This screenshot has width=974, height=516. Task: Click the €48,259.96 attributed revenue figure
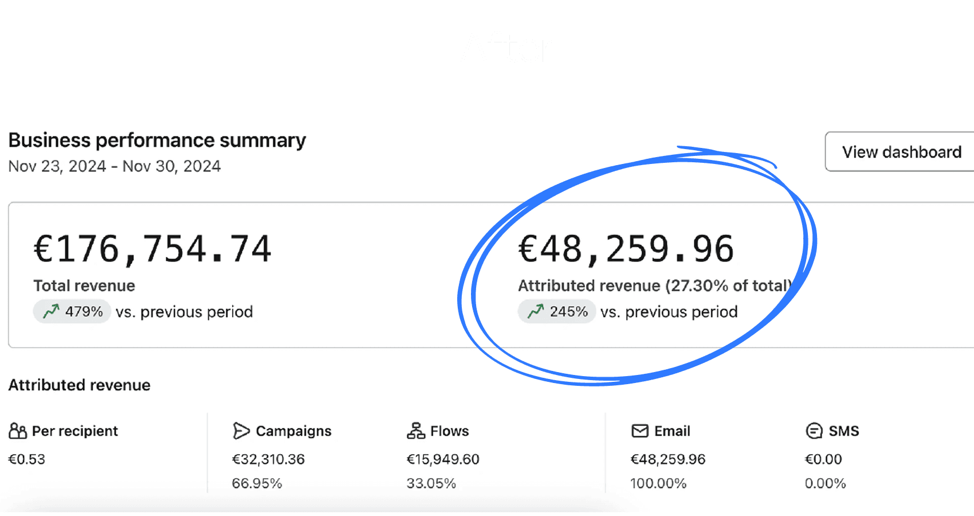(626, 249)
